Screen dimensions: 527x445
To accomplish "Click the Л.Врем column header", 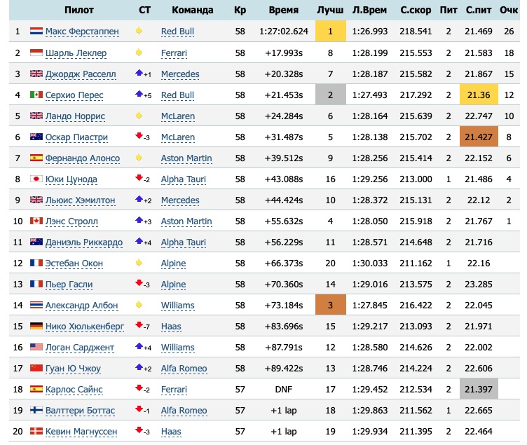I will 370,10.
